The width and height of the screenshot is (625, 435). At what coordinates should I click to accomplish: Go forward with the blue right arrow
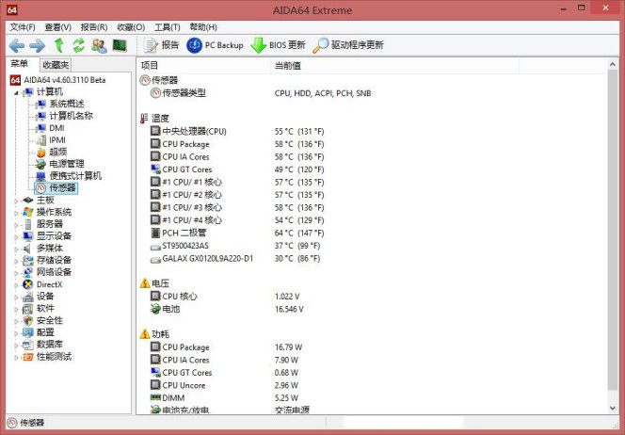coord(37,45)
